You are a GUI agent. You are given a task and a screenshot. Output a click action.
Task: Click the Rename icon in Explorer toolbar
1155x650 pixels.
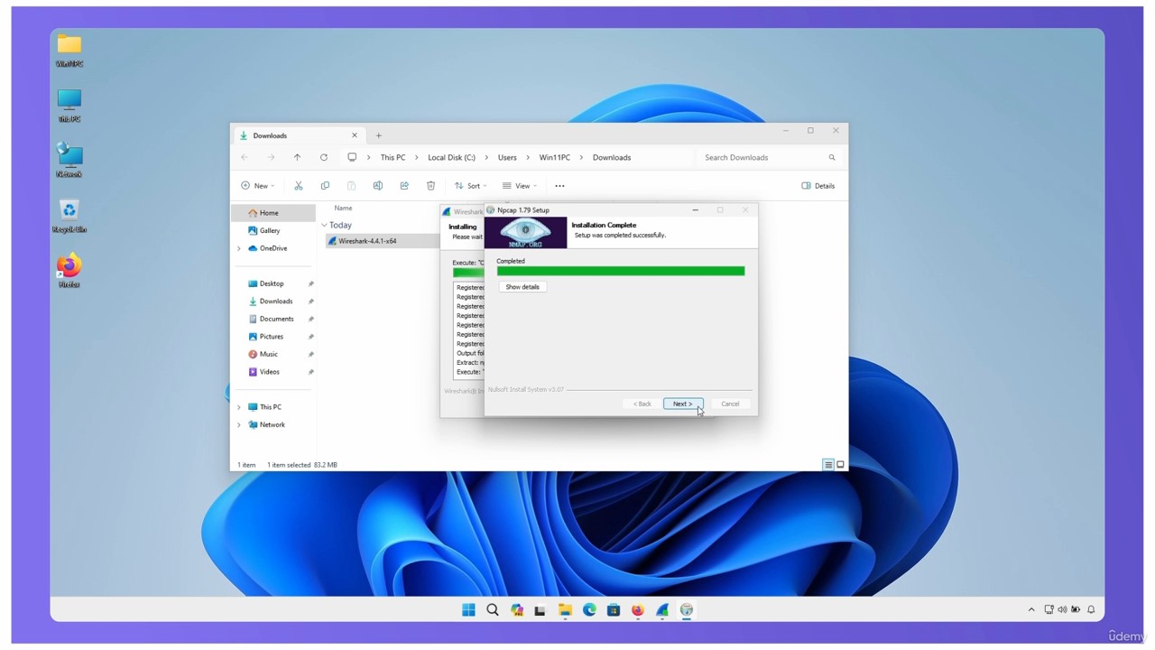tap(378, 186)
